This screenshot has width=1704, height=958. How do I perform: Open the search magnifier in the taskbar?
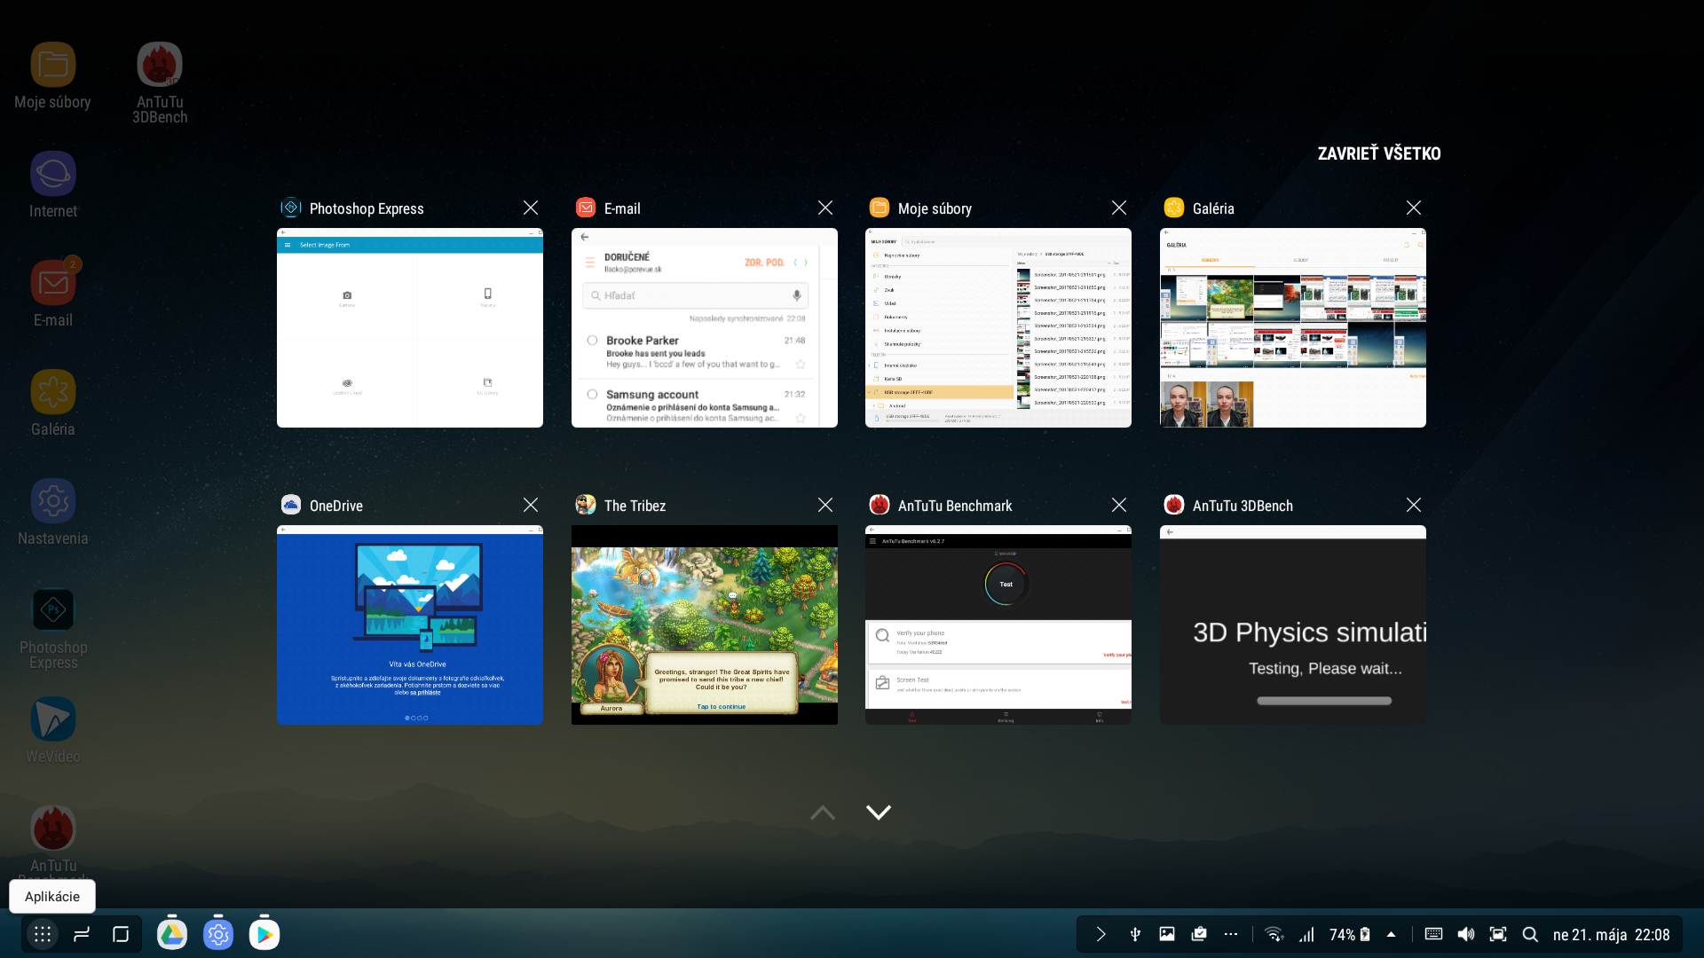click(1530, 934)
